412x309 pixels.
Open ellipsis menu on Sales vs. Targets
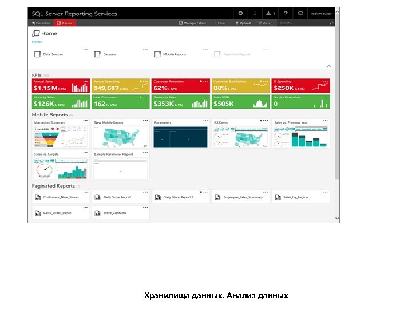point(86,152)
